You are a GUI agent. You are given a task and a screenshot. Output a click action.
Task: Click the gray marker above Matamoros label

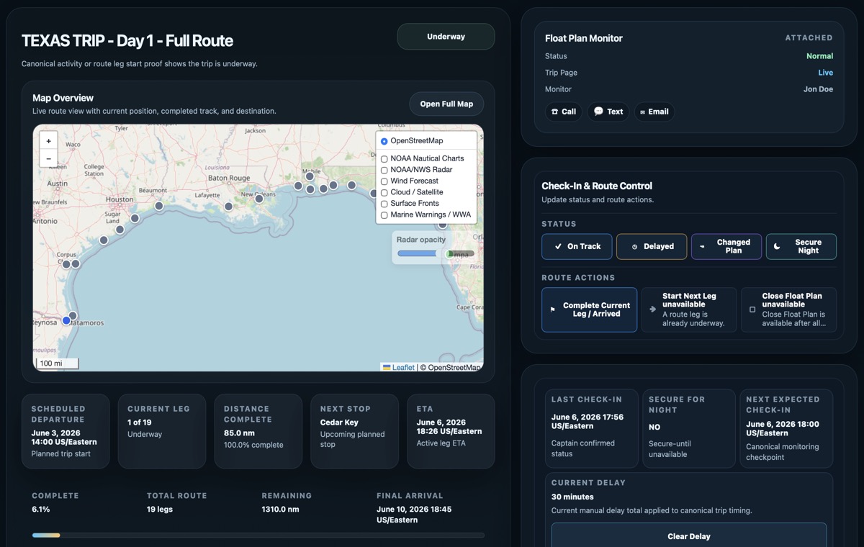tap(73, 315)
